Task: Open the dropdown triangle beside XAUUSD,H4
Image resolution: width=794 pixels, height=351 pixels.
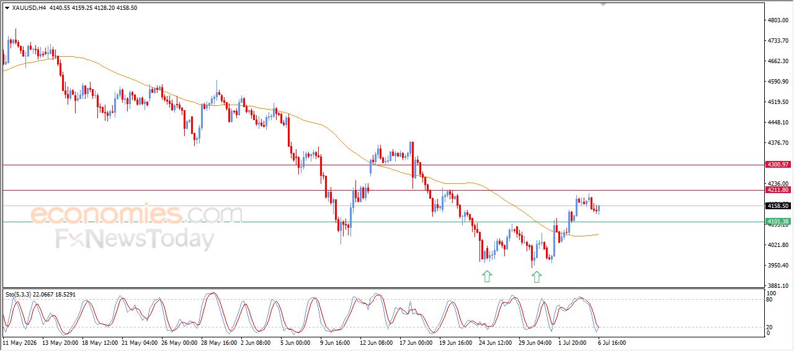Action: 7,8
